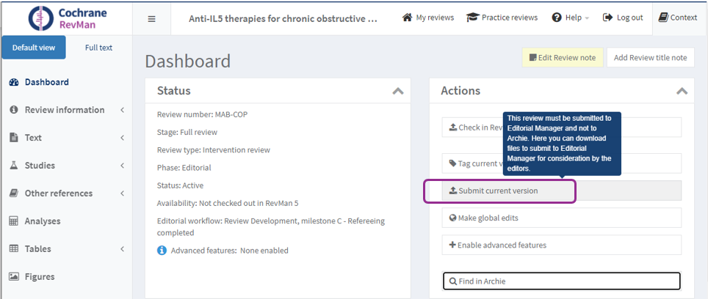Viewport: 708px width, 299px height.
Task: Click the Cochrane RevMan logo
Action: 66,18
